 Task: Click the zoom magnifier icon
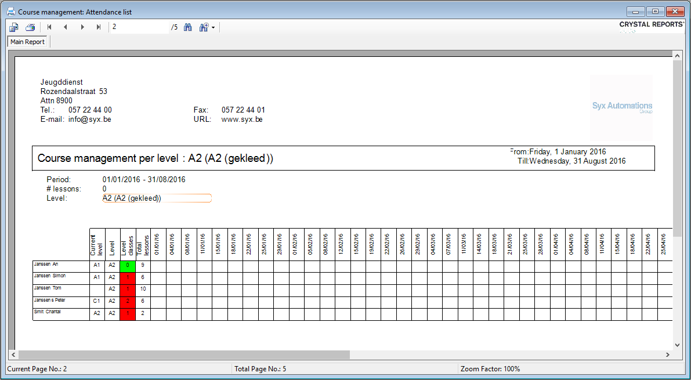[x=204, y=27]
